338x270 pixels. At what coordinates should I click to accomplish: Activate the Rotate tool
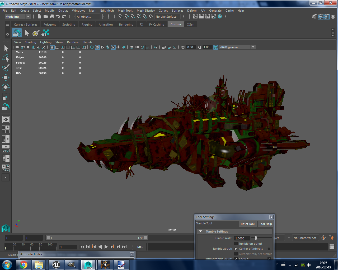click(x=6, y=87)
